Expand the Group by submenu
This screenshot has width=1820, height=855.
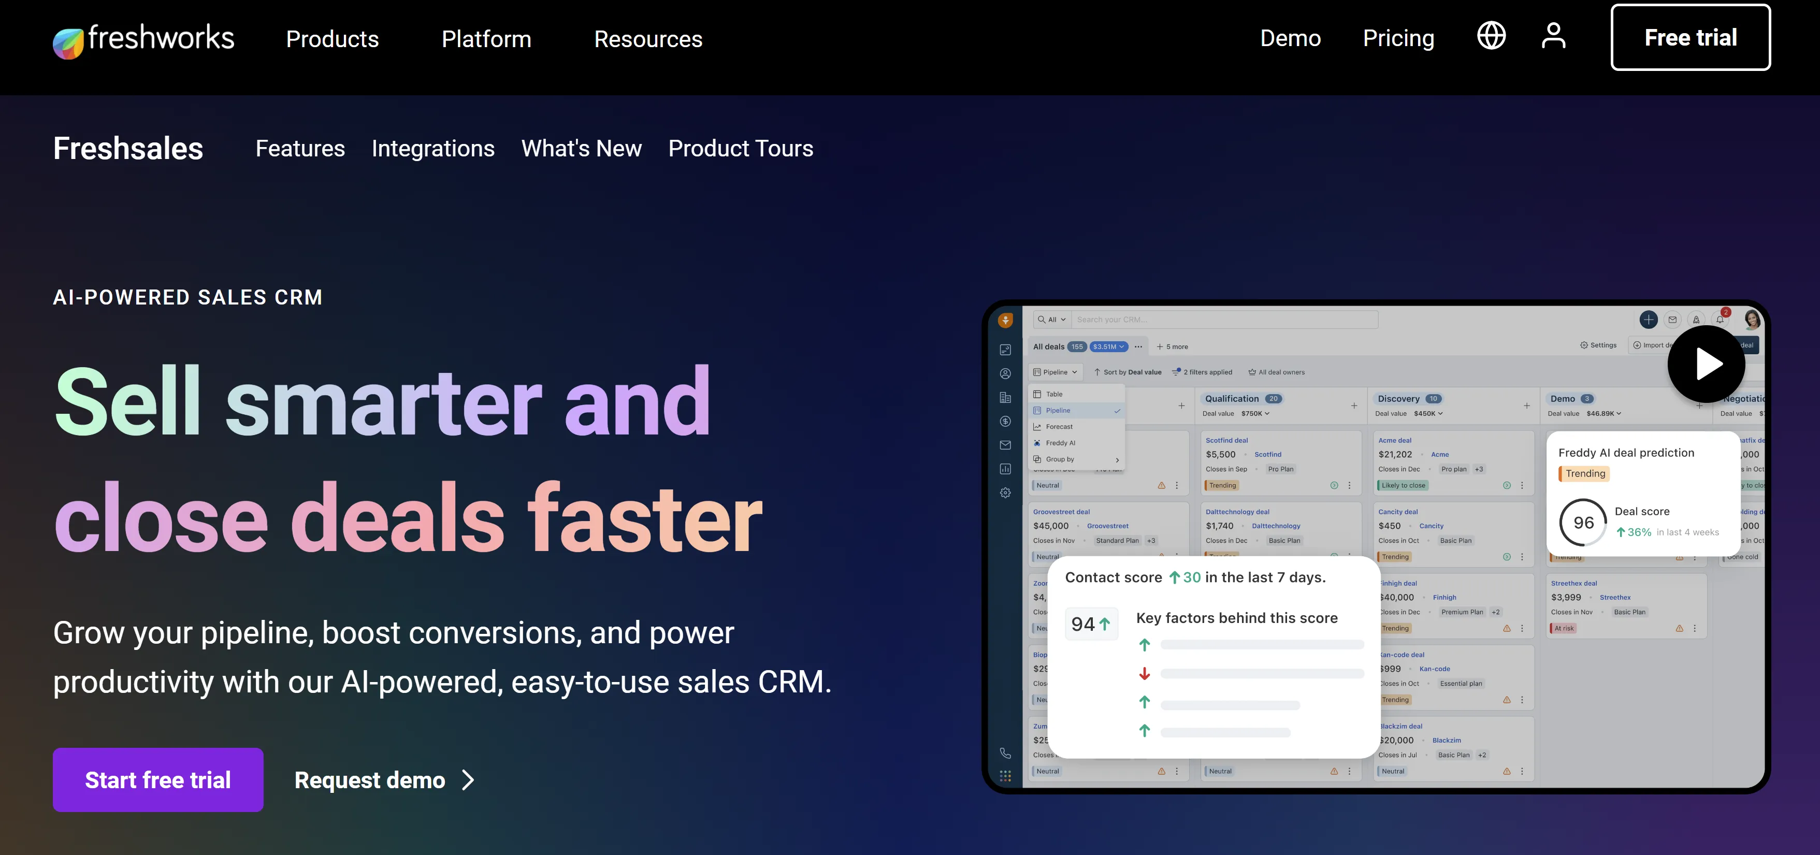[1076, 459]
